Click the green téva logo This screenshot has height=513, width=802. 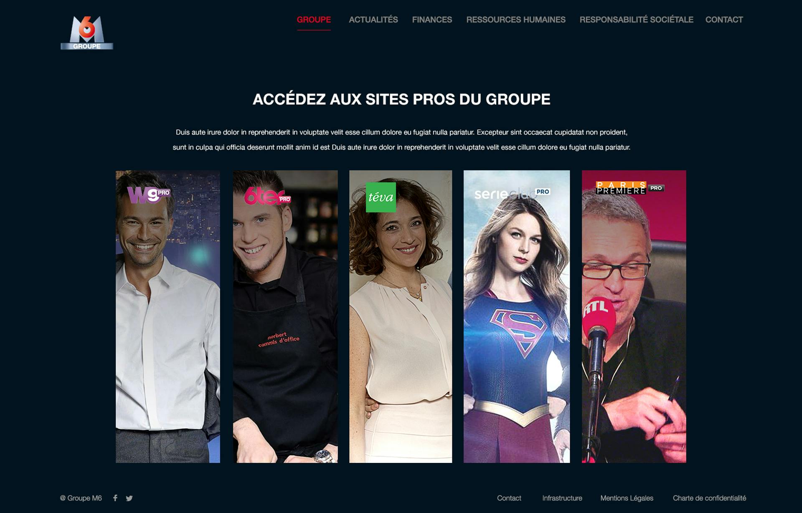point(381,197)
